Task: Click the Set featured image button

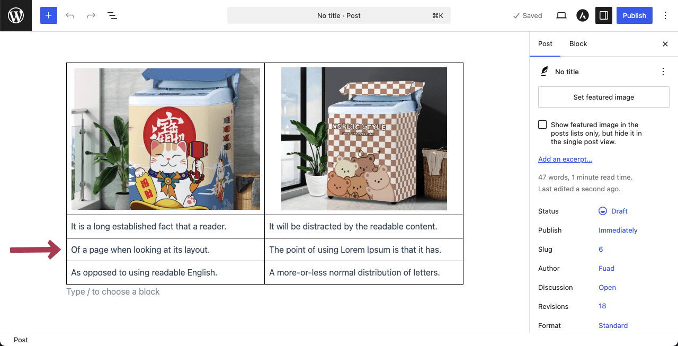Action: [x=604, y=97]
